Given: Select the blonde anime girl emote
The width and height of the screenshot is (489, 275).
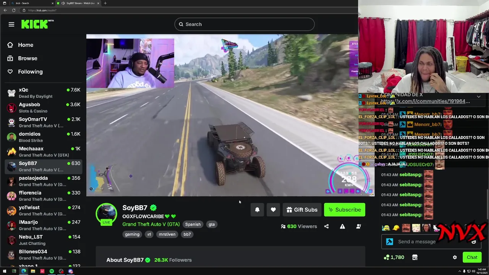Looking at the screenshot, I should point(416,228).
